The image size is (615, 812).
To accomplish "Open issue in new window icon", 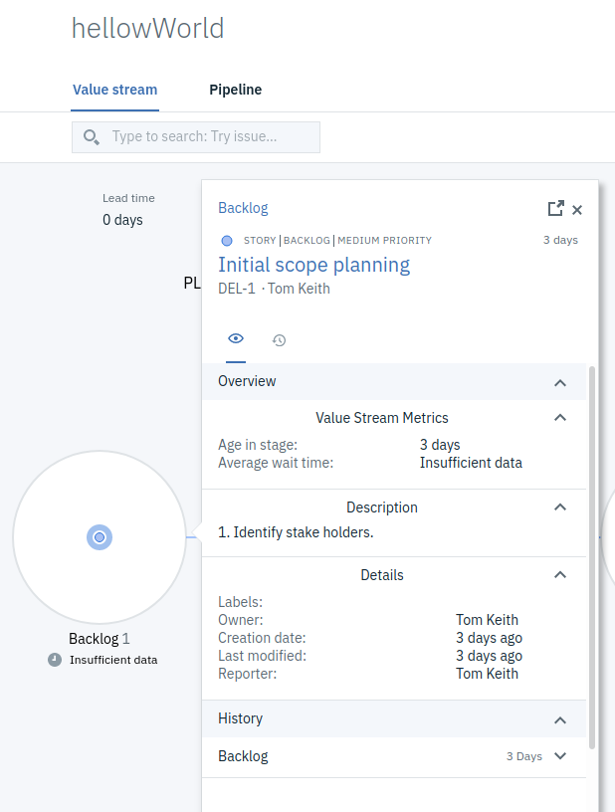I will pos(555,209).
